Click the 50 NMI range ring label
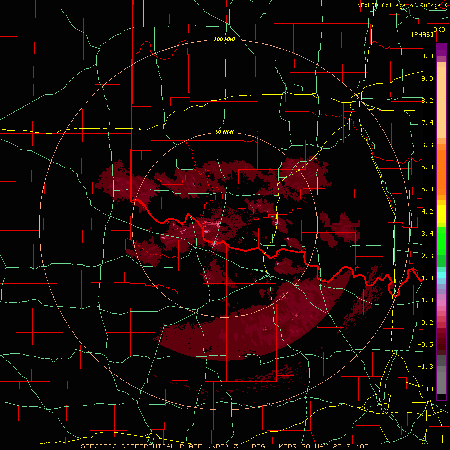 tap(224, 132)
